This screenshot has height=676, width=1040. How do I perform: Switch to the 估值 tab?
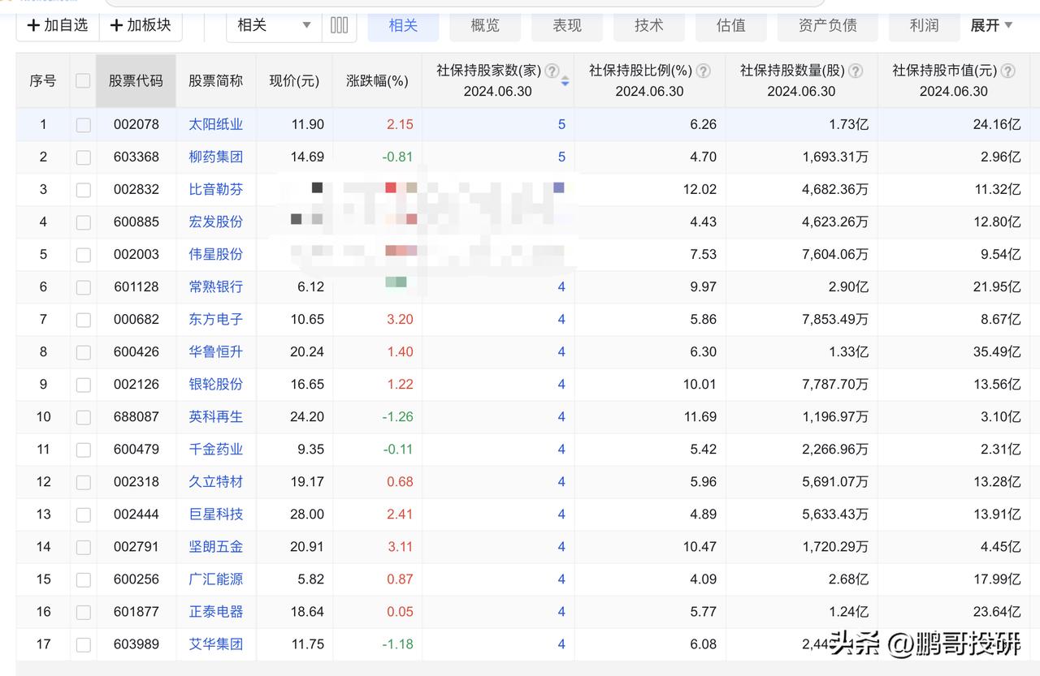click(731, 25)
